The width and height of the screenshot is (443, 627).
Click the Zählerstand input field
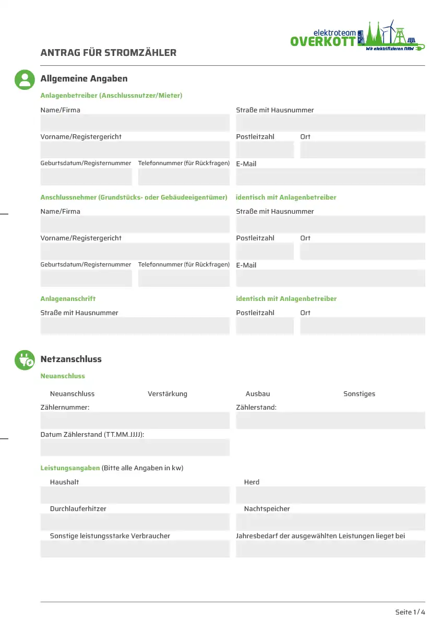(330, 421)
